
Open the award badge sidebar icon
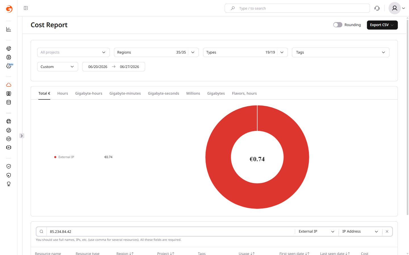[x=9, y=184]
